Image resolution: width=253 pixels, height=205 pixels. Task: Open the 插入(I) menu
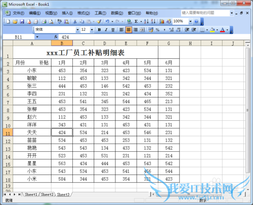click(x=67, y=13)
